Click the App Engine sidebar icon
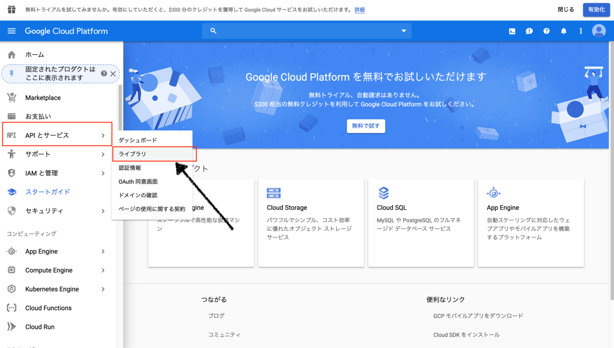This screenshot has width=614, height=348. (11, 251)
